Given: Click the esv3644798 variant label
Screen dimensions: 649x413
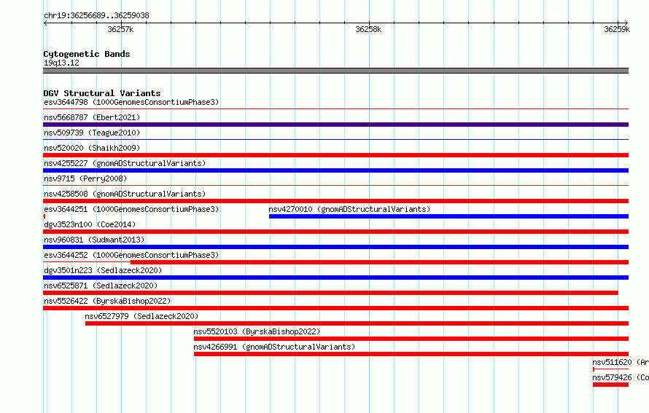Looking at the screenshot, I should coord(131,102).
